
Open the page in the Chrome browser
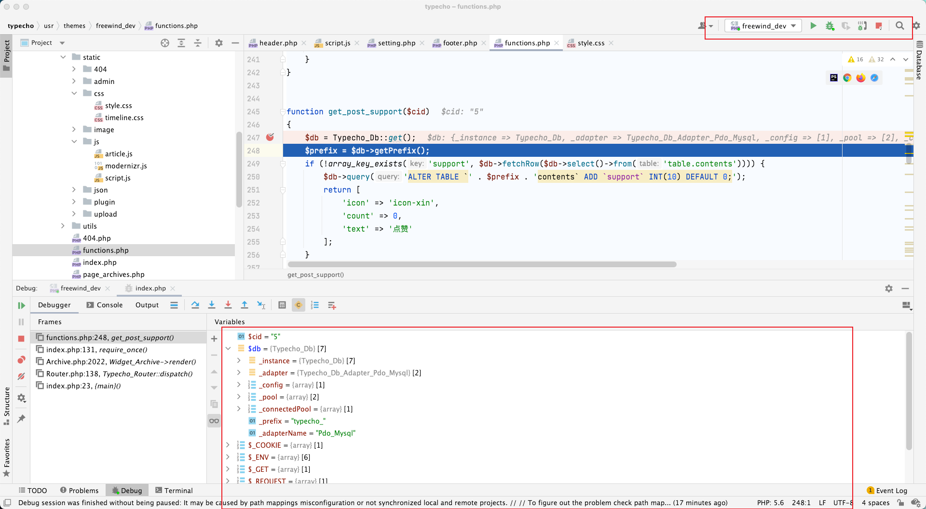[x=847, y=78]
